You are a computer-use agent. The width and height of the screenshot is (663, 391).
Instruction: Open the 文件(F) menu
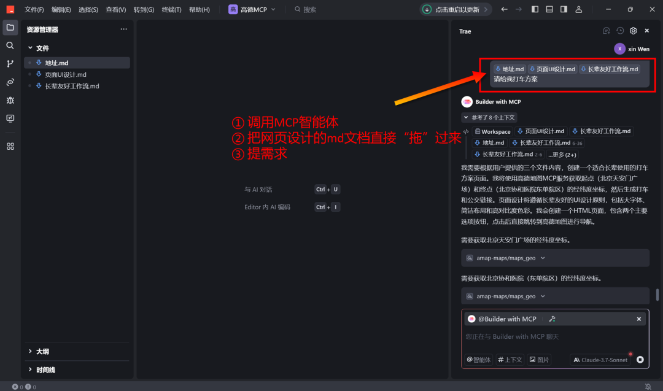point(34,9)
